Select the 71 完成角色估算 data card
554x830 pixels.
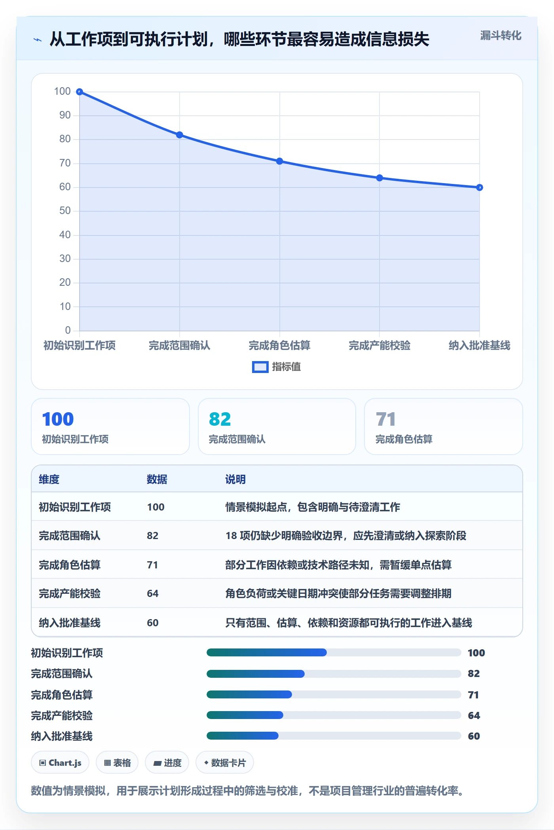pyautogui.click(x=443, y=426)
